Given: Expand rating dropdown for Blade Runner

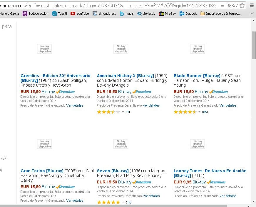Looking at the screenshot, I should tap(200, 112).
